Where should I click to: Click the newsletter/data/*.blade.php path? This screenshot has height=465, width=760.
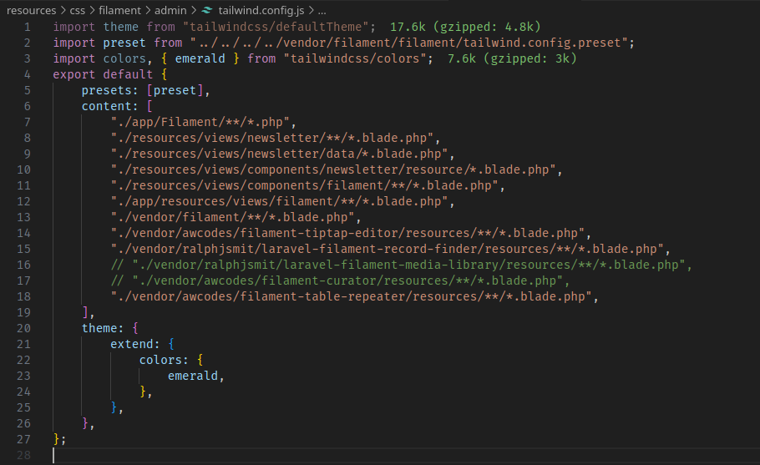pyautogui.click(x=279, y=154)
